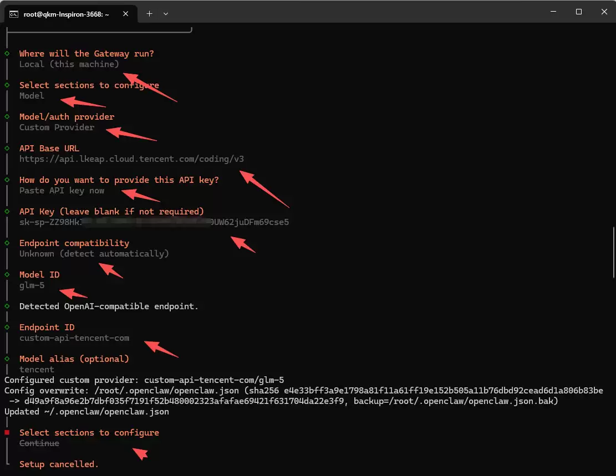Click the vertical scrollbar thumb
The image size is (616, 476).
pyautogui.click(x=613, y=252)
